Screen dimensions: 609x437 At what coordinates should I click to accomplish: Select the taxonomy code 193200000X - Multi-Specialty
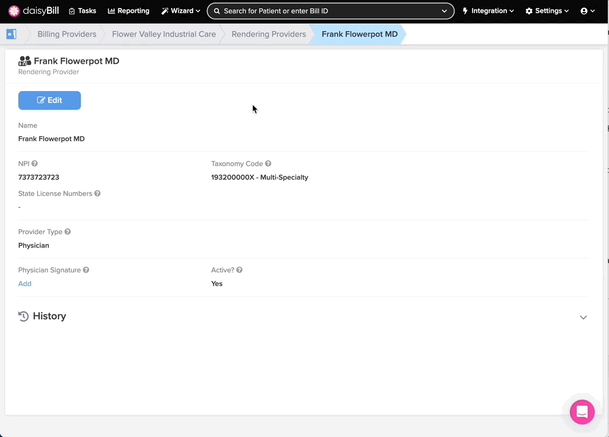tap(260, 177)
